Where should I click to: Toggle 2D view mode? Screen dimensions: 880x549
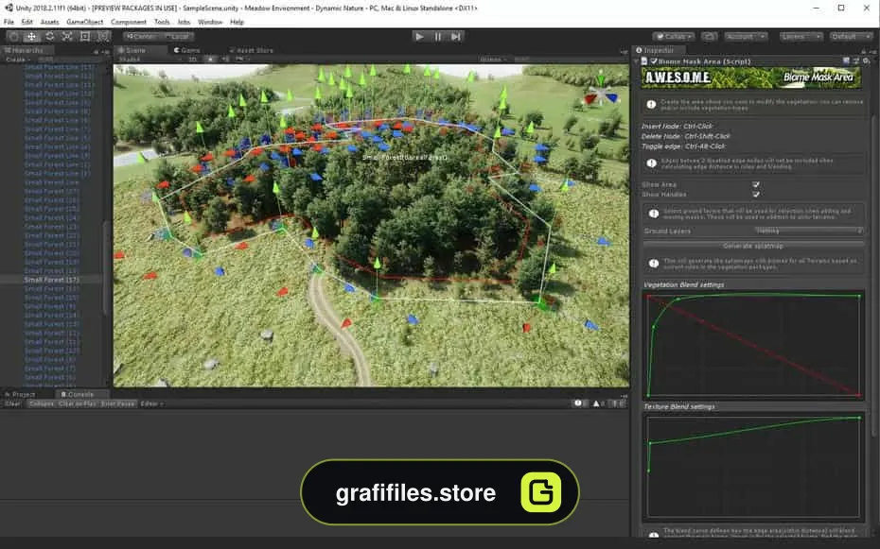coord(192,59)
